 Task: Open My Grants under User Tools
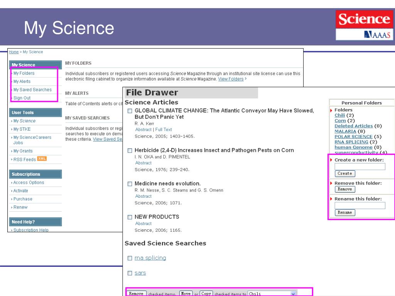pos(23,151)
